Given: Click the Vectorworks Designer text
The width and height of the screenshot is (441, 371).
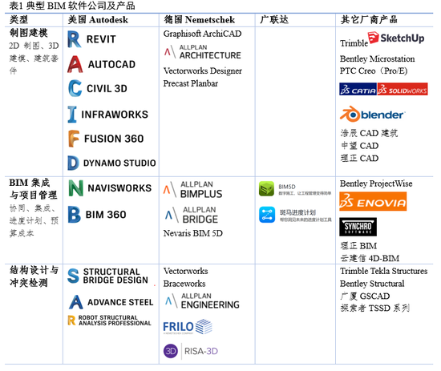Looking at the screenshot, I should pos(203,71).
